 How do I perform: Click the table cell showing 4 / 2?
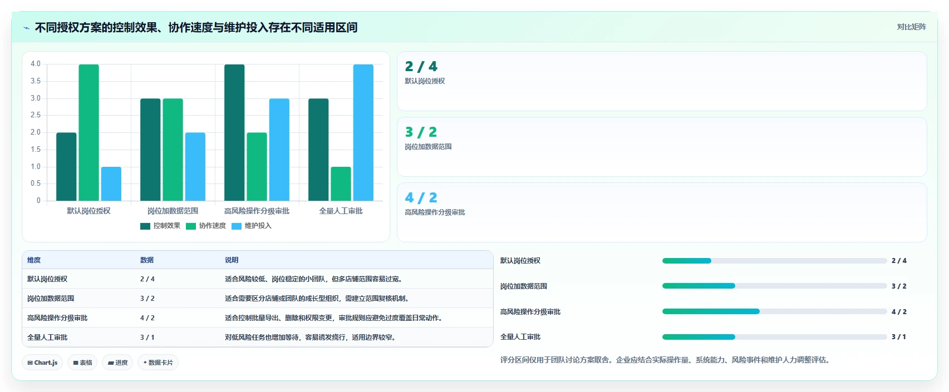[147, 318]
